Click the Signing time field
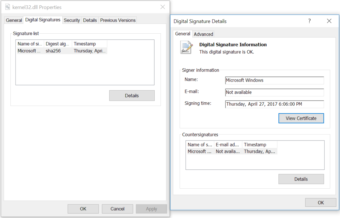Screen dimensions: 340x218 (x=274, y=104)
